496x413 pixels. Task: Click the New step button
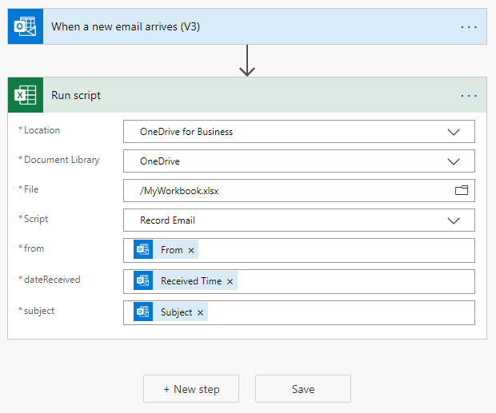[191, 389]
